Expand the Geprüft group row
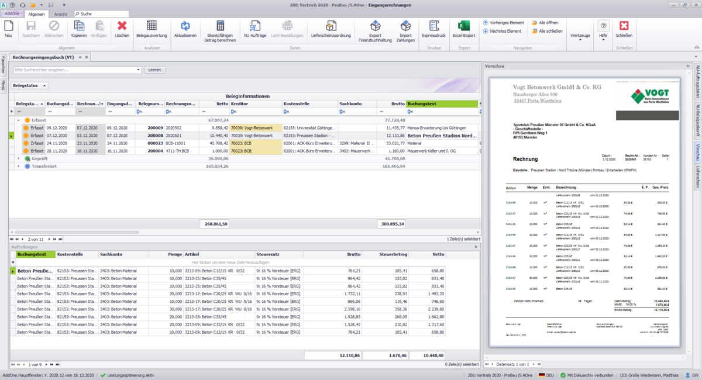 coord(18,158)
